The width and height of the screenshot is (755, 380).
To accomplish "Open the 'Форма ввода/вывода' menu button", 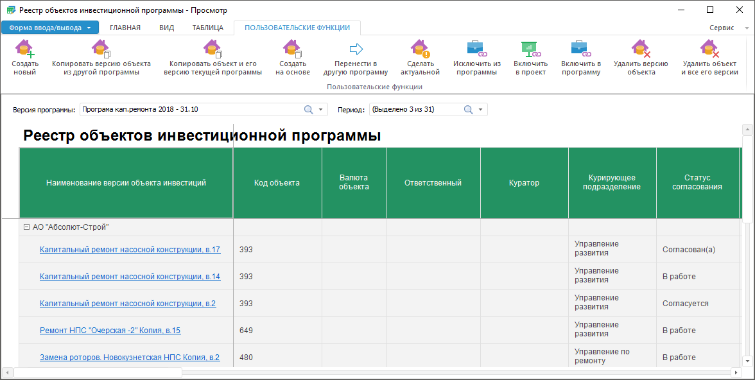I will 50,28.
